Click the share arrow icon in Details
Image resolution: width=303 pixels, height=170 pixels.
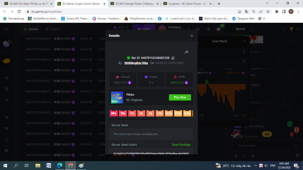pyautogui.click(x=186, y=52)
